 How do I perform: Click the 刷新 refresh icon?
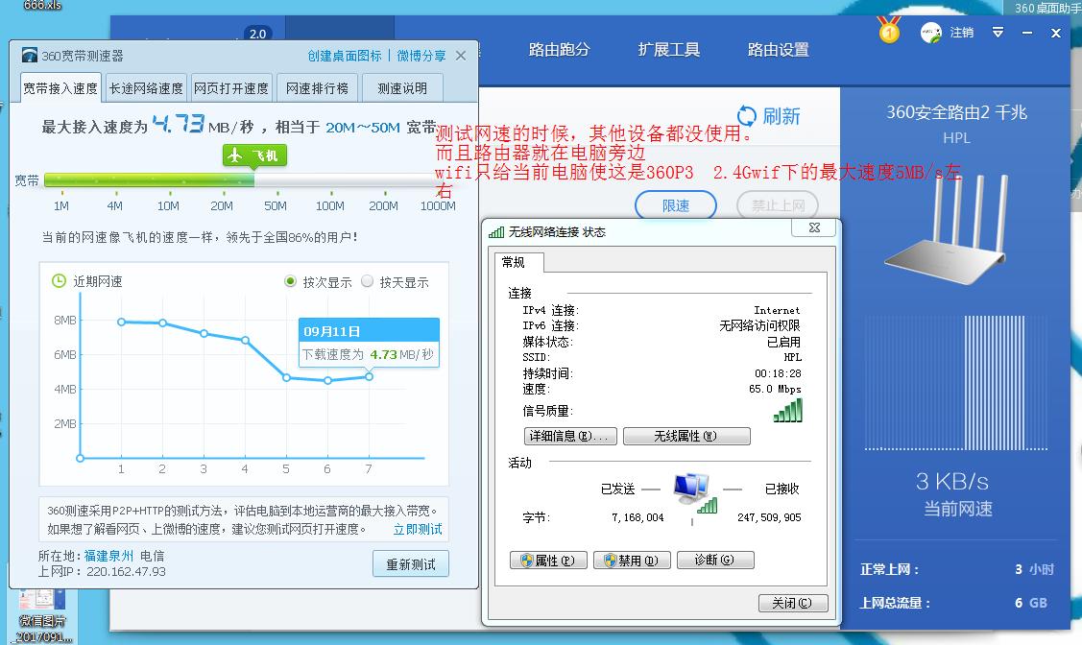[747, 115]
